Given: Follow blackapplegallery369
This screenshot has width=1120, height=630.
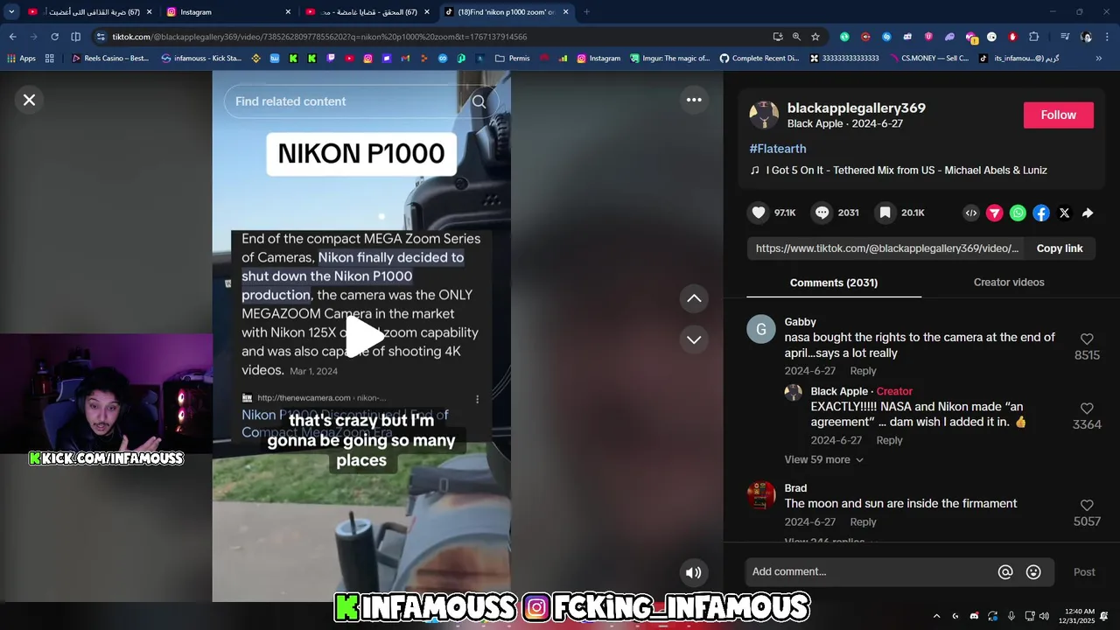Looking at the screenshot, I should tap(1059, 115).
